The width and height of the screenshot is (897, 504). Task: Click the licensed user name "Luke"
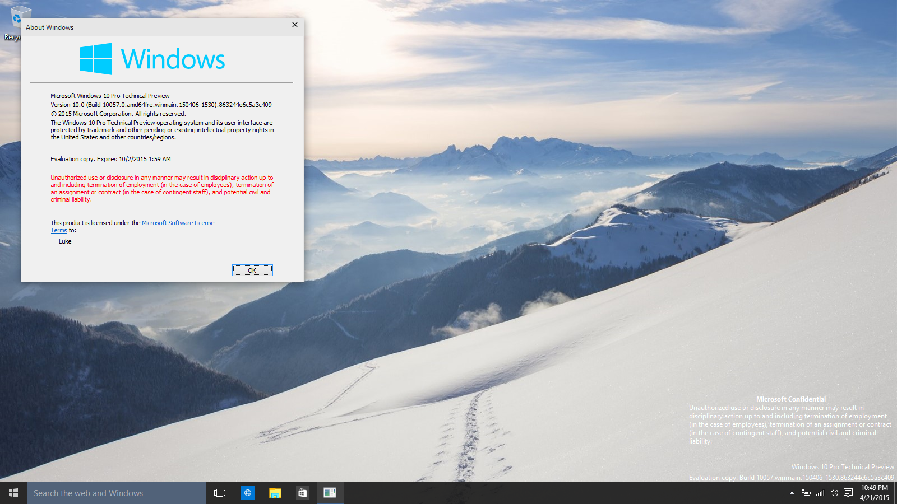pos(65,241)
